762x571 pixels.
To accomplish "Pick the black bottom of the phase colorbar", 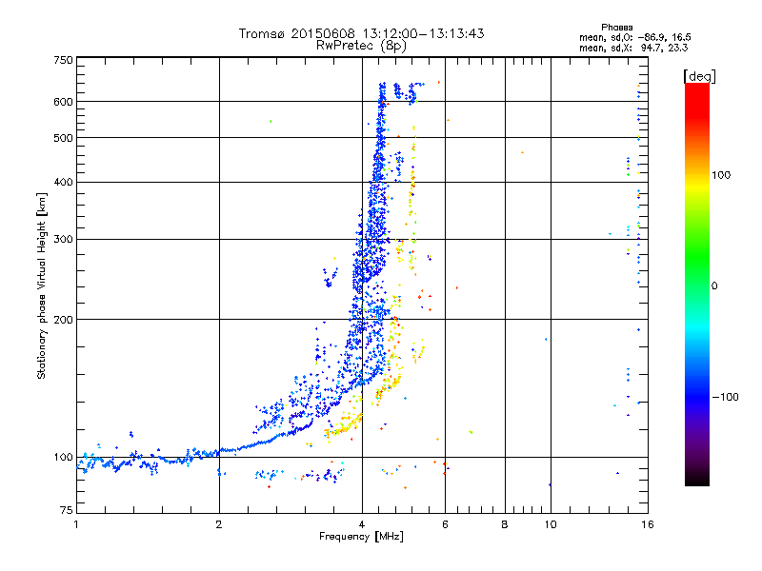I will pyautogui.click(x=697, y=480).
